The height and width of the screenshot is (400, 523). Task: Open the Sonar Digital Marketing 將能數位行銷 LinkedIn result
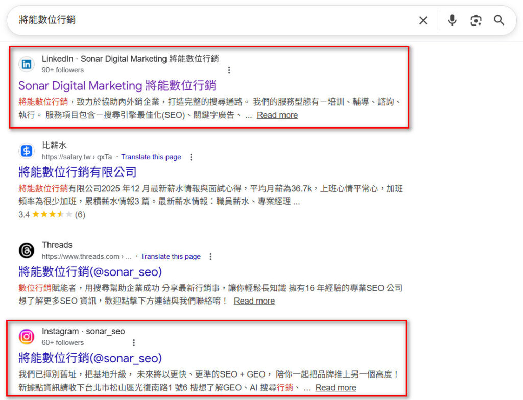118,86
